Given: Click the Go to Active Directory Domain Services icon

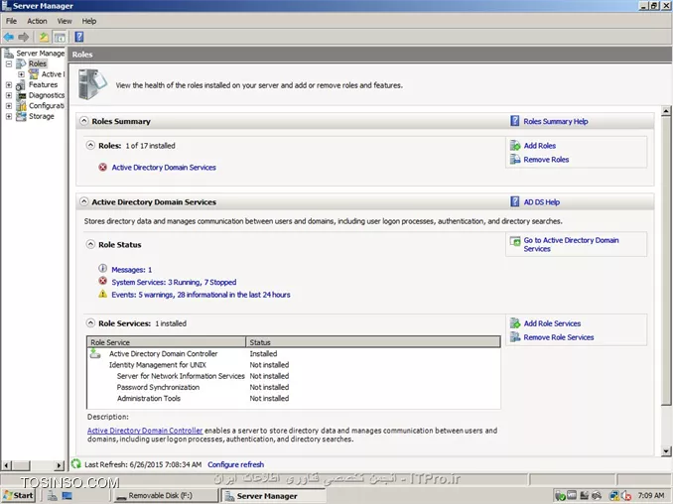Looking at the screenshot, I should 515,241.
